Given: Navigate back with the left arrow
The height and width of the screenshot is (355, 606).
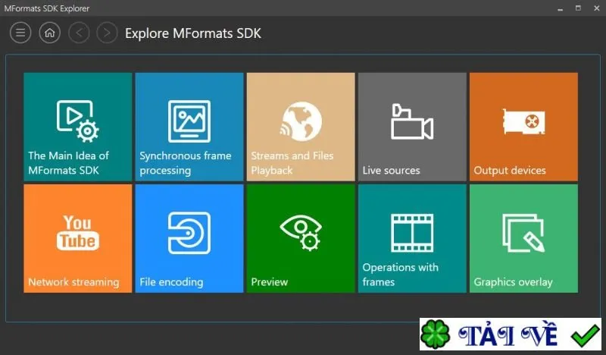Looking at the screenshot, I should [x=79, y=33].
